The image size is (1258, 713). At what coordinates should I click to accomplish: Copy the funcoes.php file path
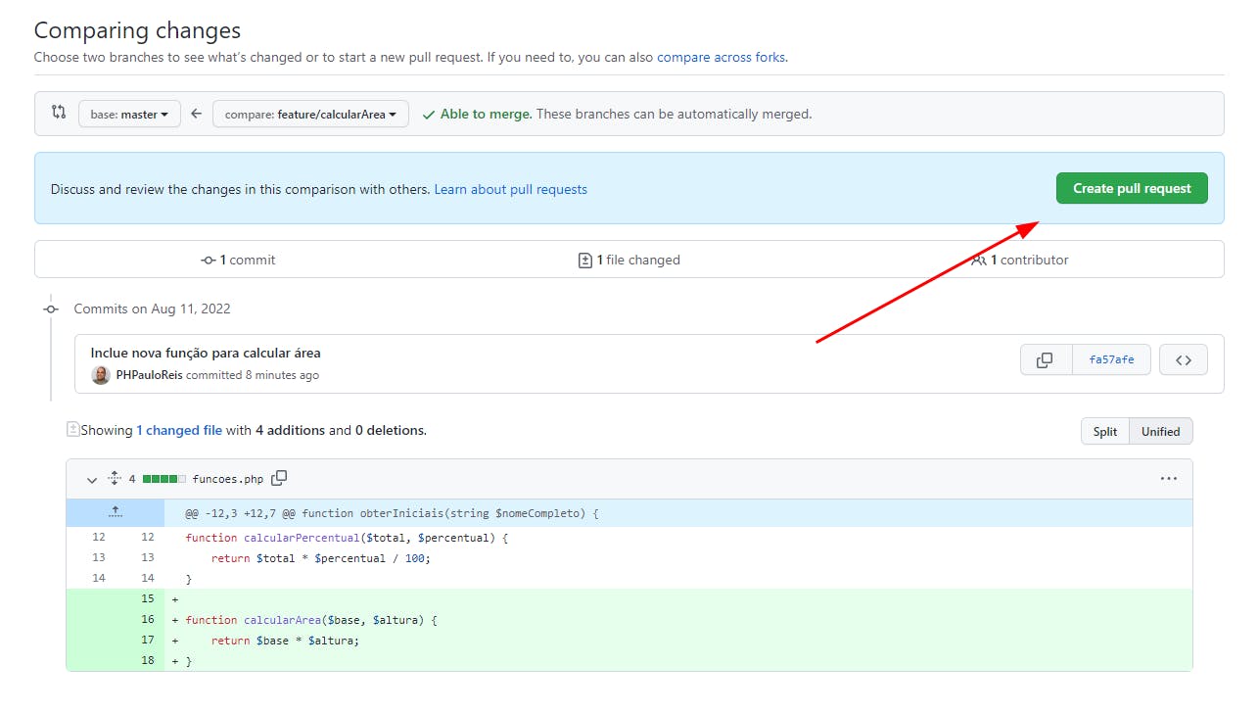[x=279, y=478]
